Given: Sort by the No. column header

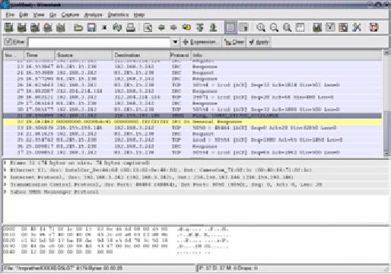Looking at the screenshot, I should pos(14,55).
